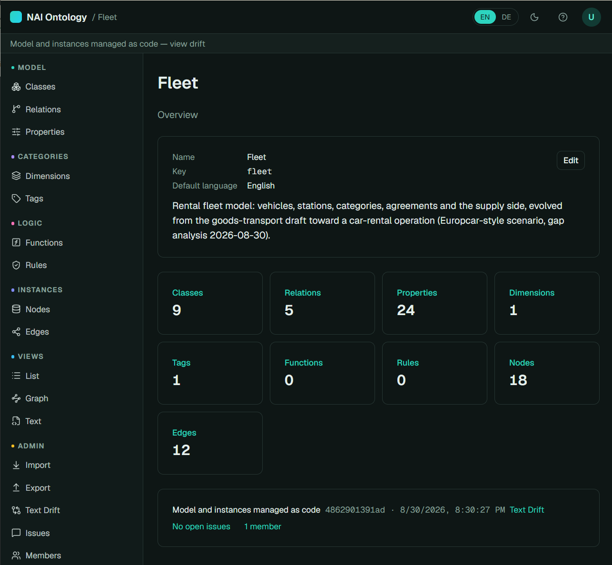
Task: Open the Relations count card
Action: pyautogui.click(x=322, y=303)
